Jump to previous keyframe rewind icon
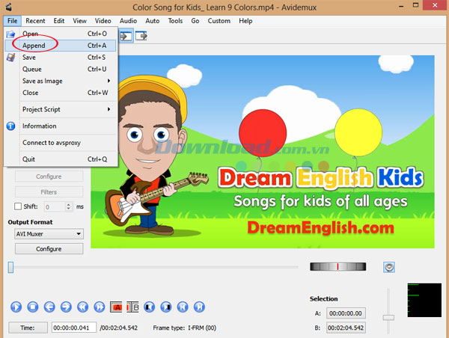Screen dimensions: 449x338 (x=82, y=306)
